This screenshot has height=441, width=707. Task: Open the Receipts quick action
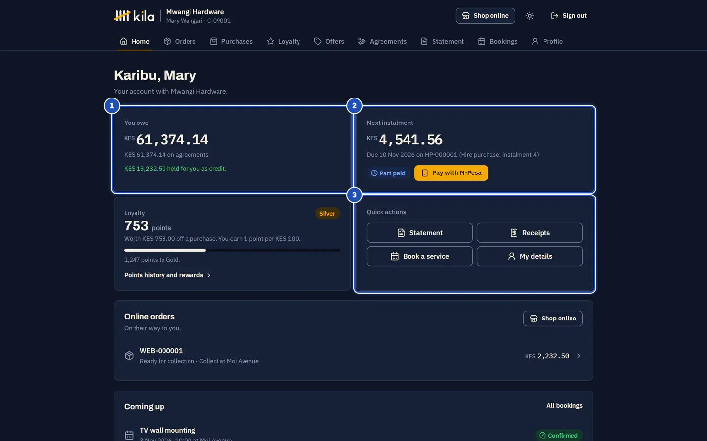coord(530,233)
